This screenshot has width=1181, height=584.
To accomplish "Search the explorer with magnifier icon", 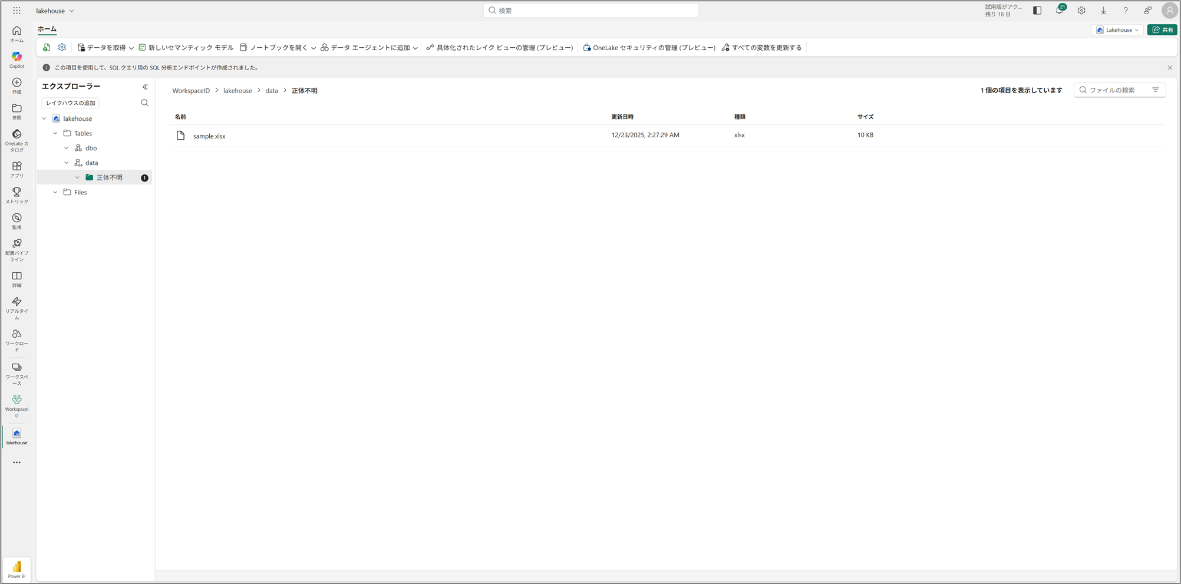I will [144, 103].
